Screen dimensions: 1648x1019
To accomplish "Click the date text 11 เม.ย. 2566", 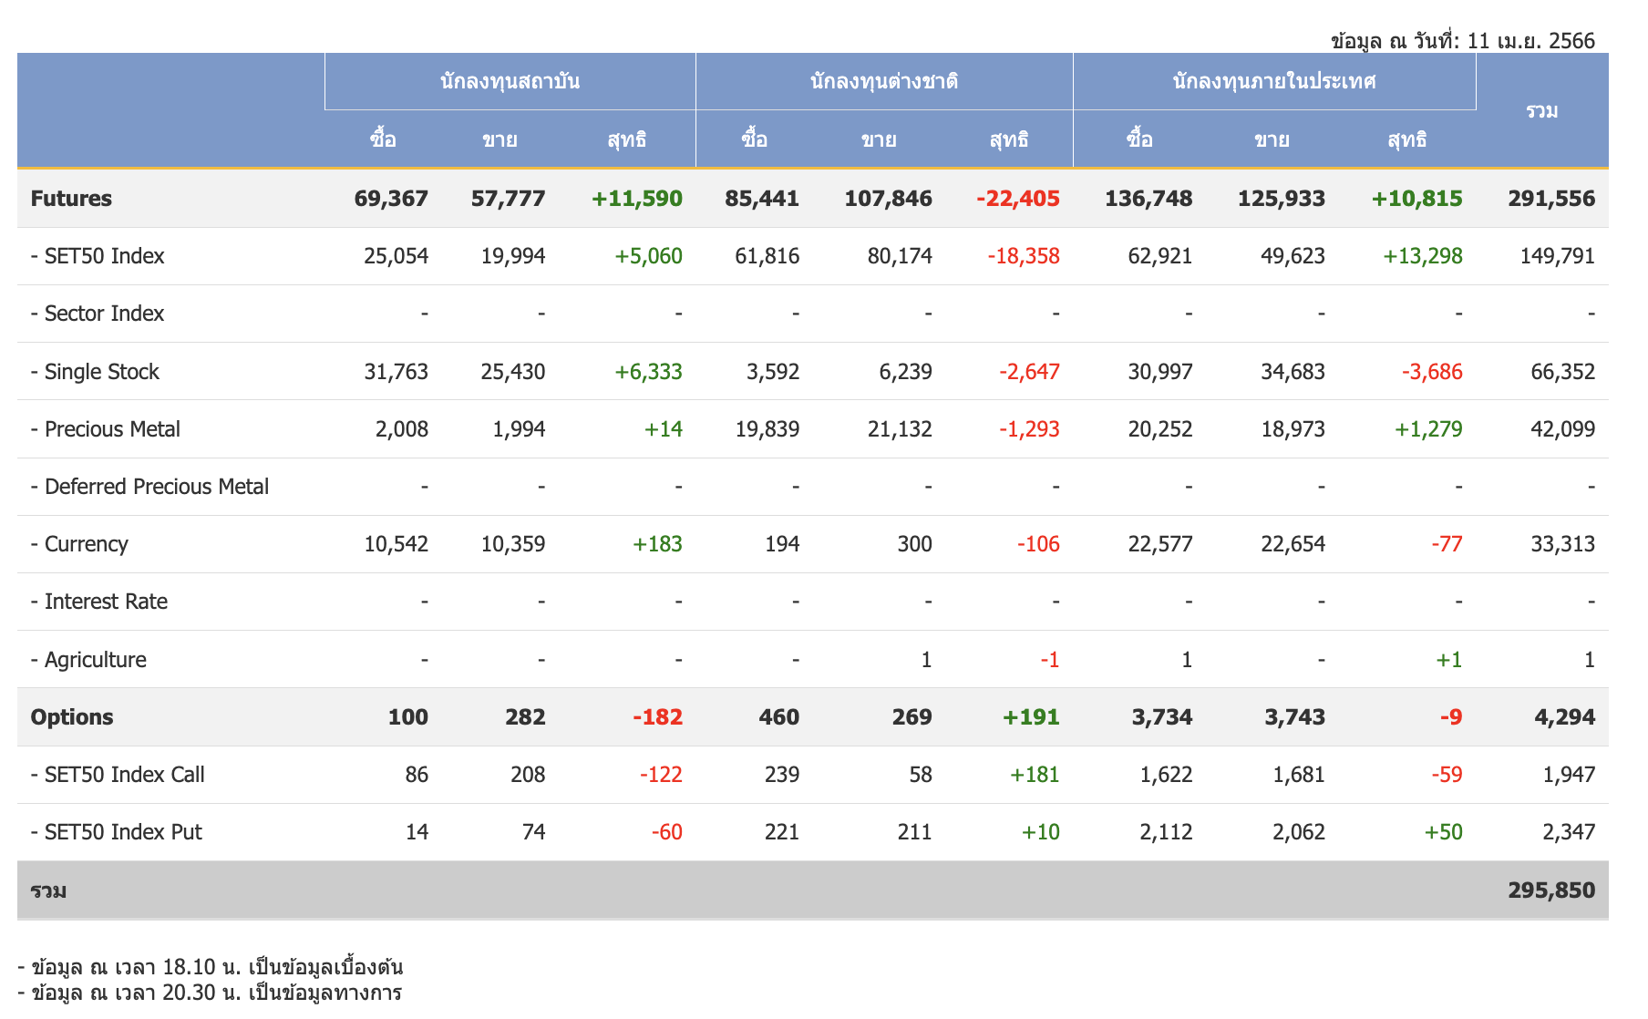I will click(x=1531, y=41).
